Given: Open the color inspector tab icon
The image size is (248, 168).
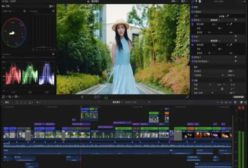Looking at the screenshot, I should click(196, 2).
